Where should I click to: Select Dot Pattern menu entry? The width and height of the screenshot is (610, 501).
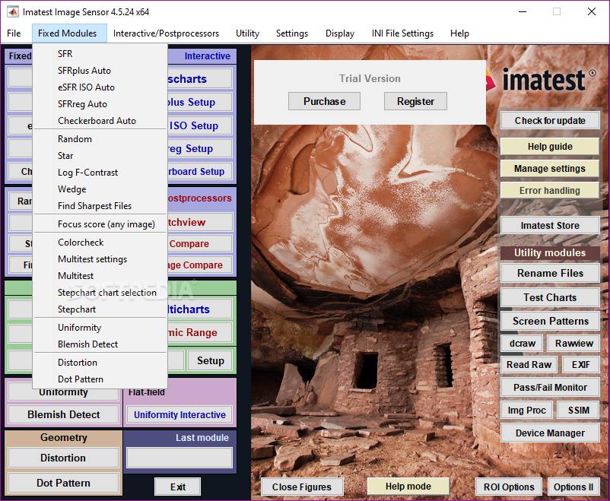coord(100,379)
